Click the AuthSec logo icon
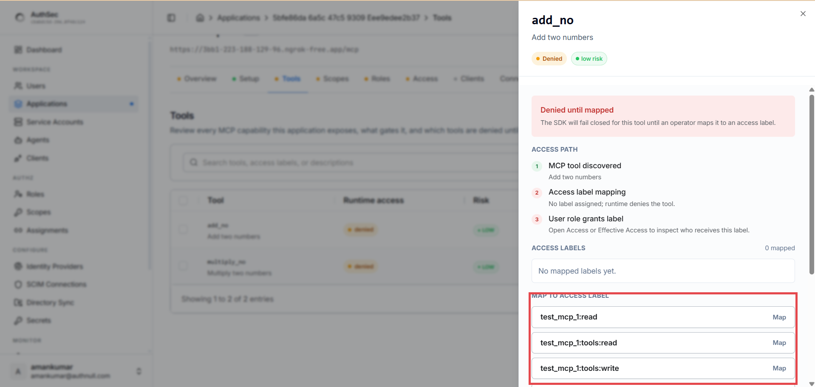This screenshot has height=387, width=815. click(20, 17)
